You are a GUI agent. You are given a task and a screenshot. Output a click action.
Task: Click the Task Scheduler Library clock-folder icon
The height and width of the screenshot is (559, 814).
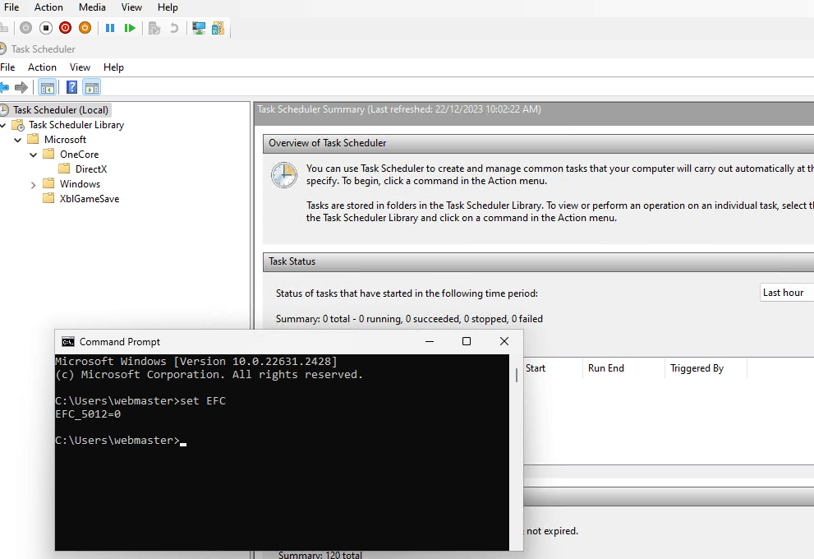click(18, 125)
